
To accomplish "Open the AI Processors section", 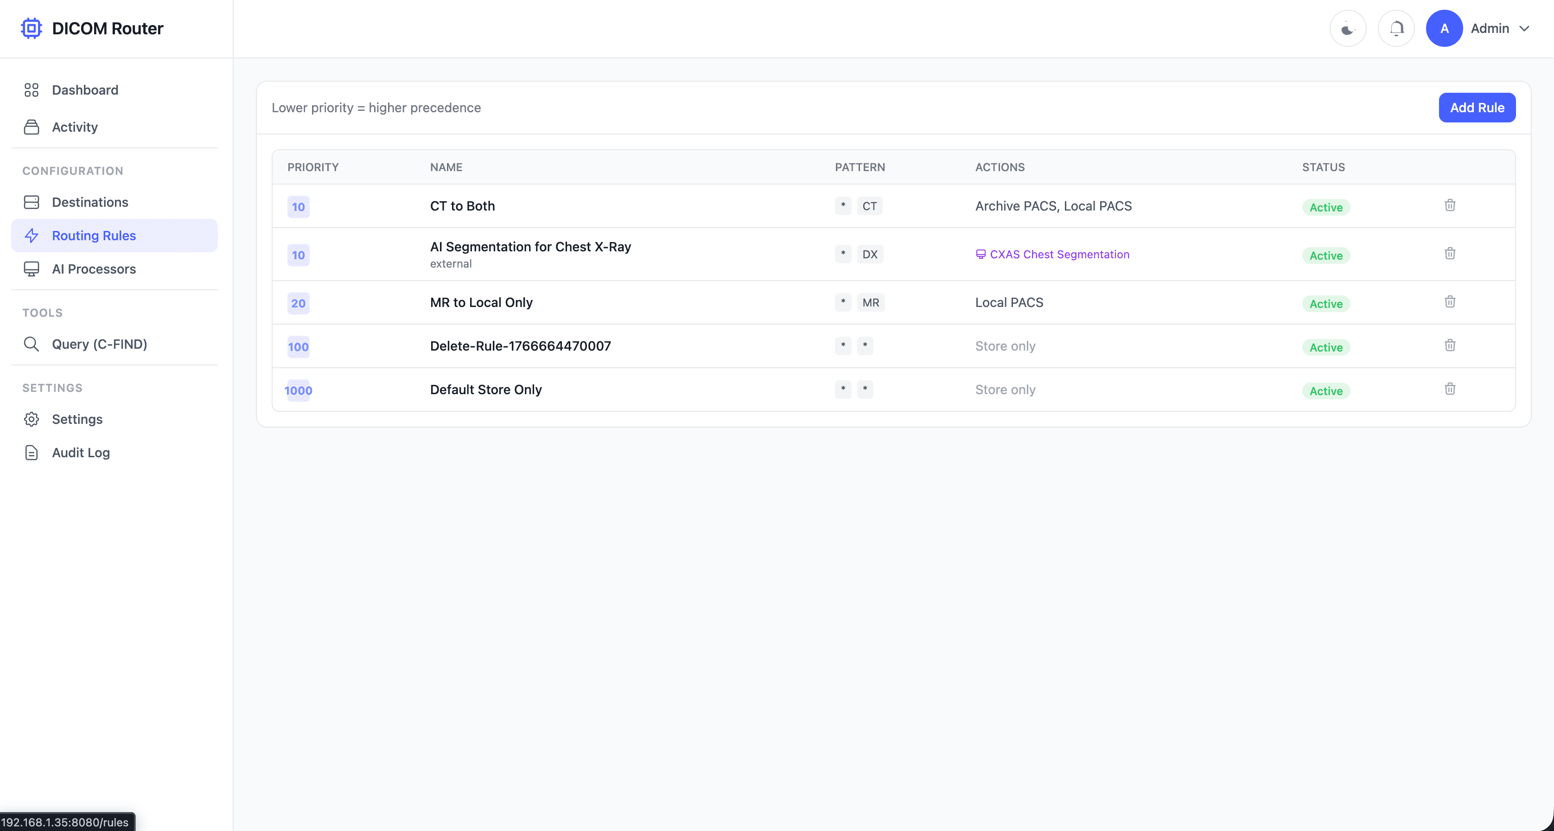I will click(x=94, y=269).
